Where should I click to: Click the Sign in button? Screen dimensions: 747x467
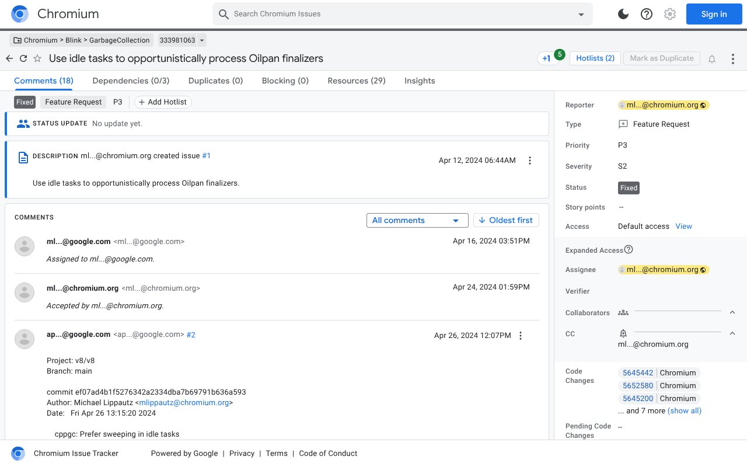pos(714,14)
